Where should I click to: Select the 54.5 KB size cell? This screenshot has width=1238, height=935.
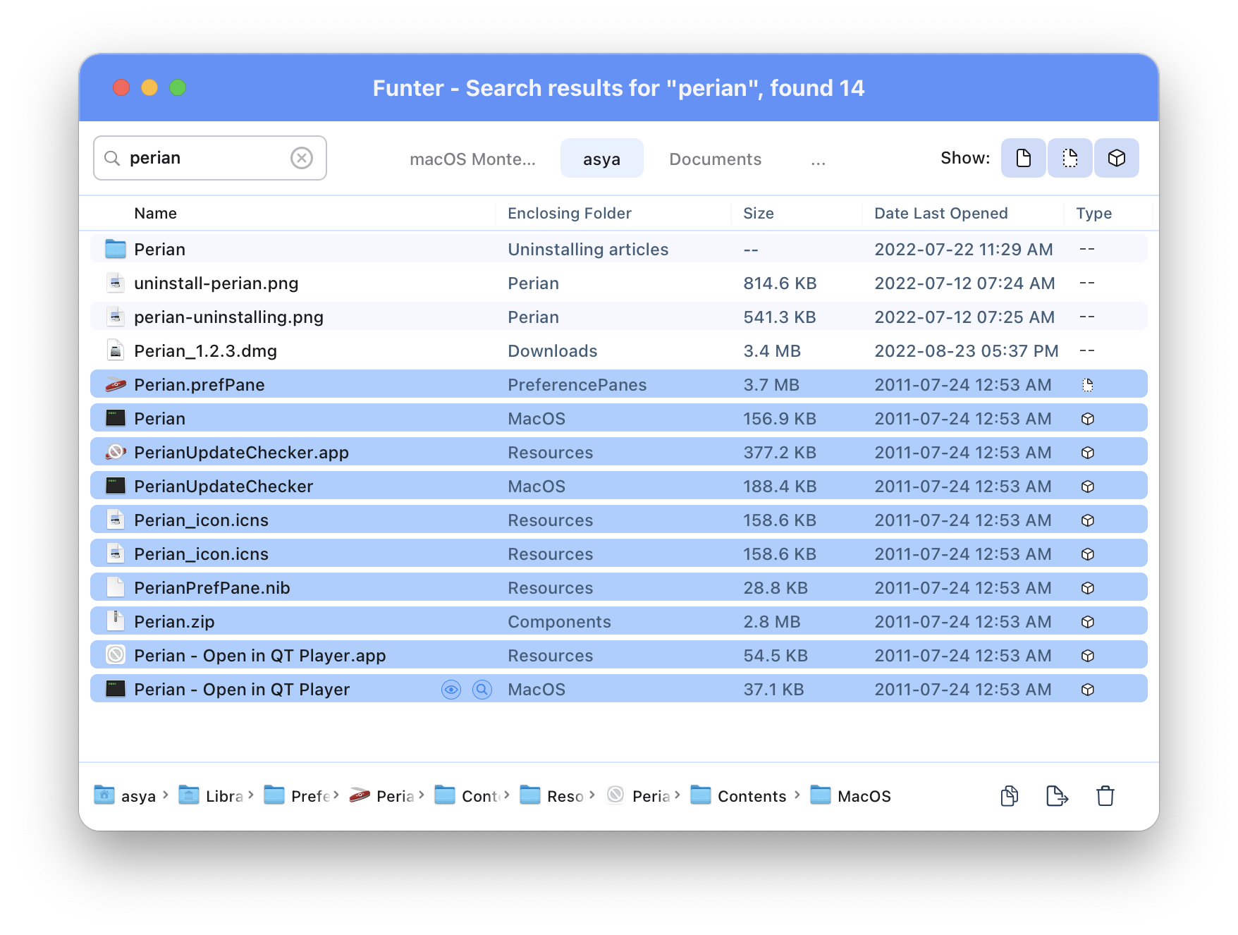[776, 655]
